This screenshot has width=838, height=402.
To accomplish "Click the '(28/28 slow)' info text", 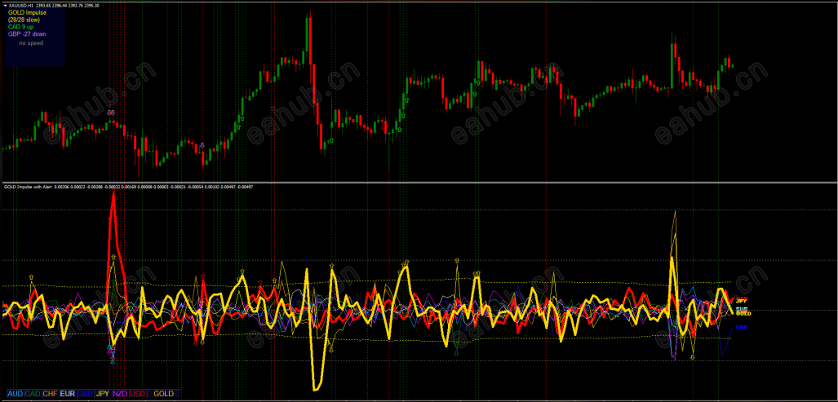I will (24, 20).
